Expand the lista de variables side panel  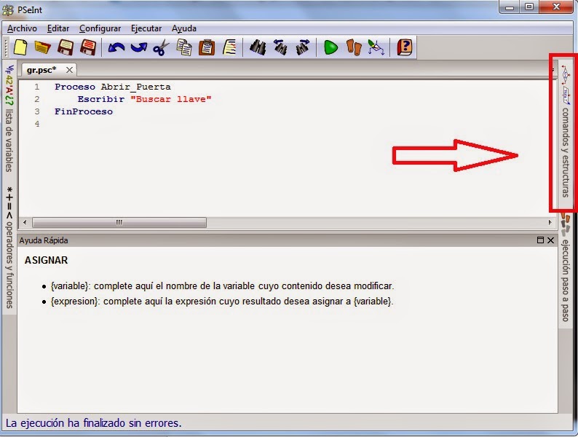pyautogui.click(x=9, y=118)
